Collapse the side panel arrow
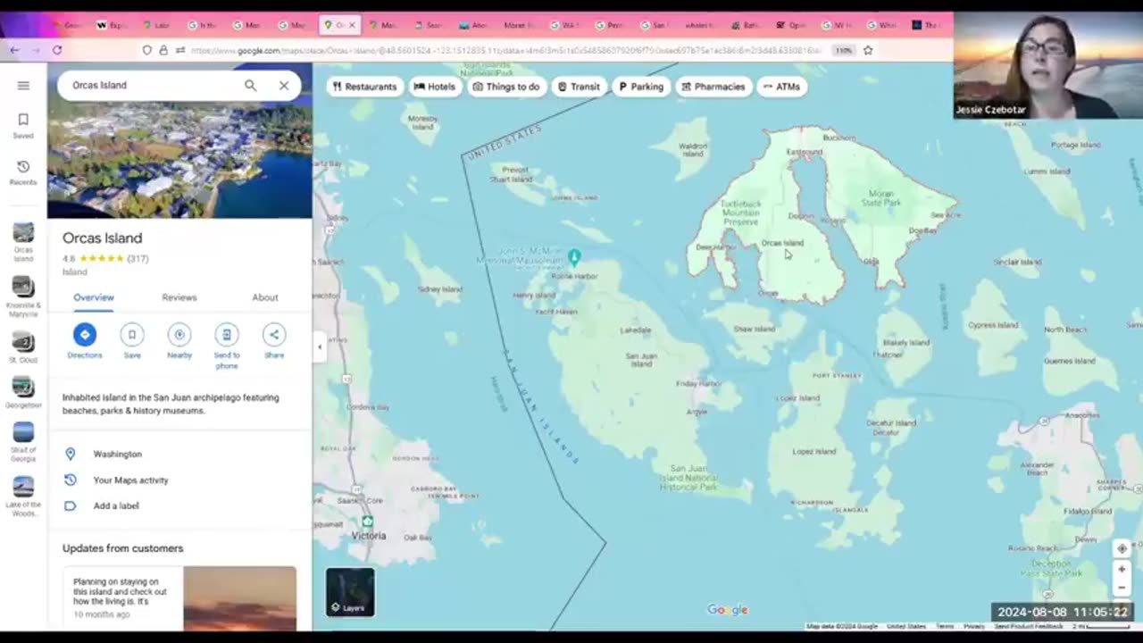Viewport: 1143px width, 643px height. coord(320,347)
